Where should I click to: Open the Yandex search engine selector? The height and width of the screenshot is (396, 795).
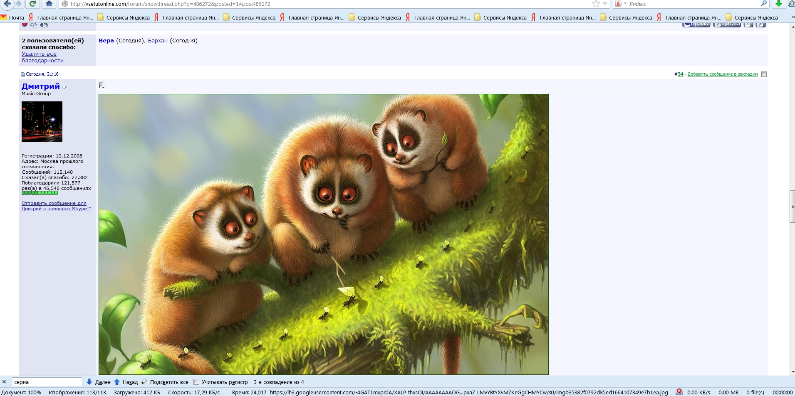(620, 4)
